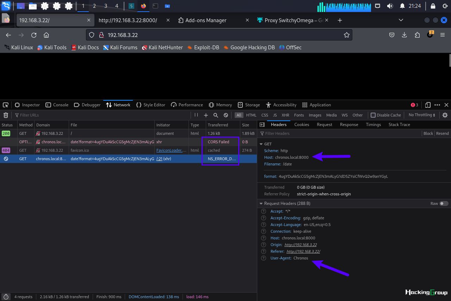Click the clear network log trash icon

(6, 115)
